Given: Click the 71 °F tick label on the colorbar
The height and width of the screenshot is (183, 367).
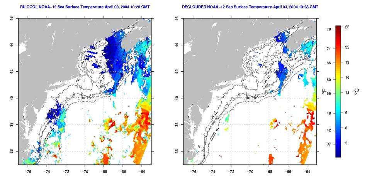Looking at the screenshot, I should coord(329,49).
